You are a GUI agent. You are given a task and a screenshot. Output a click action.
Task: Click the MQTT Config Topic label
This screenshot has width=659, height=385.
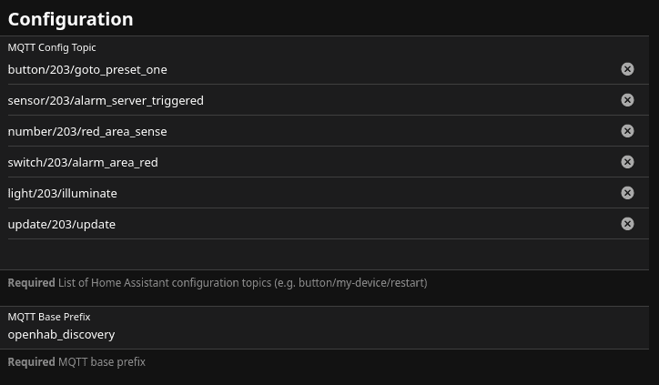(x=52, y=47)
